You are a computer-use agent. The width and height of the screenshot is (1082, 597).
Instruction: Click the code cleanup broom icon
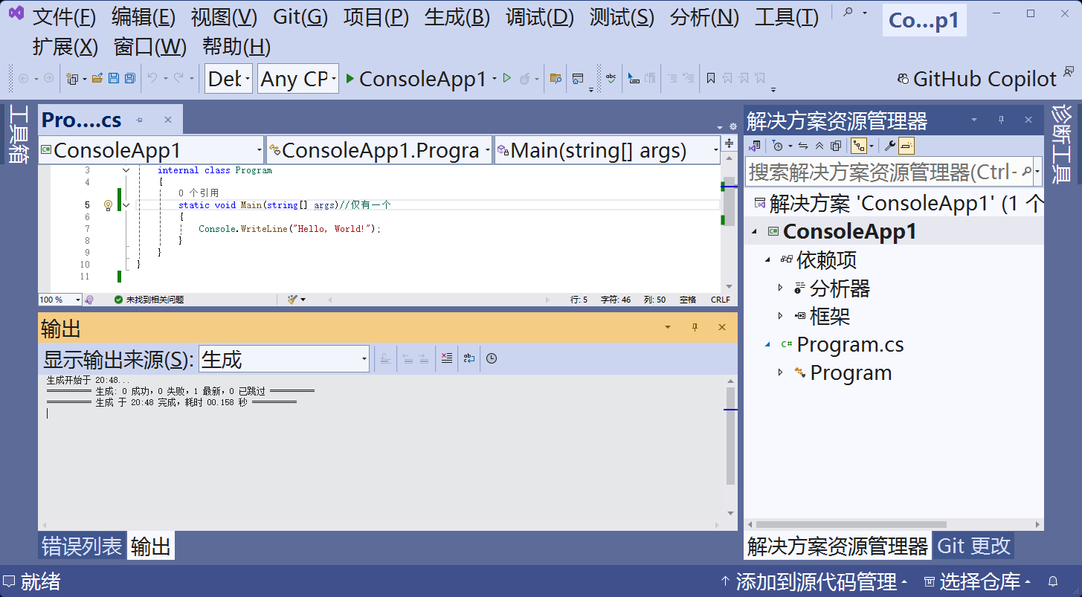292,300
